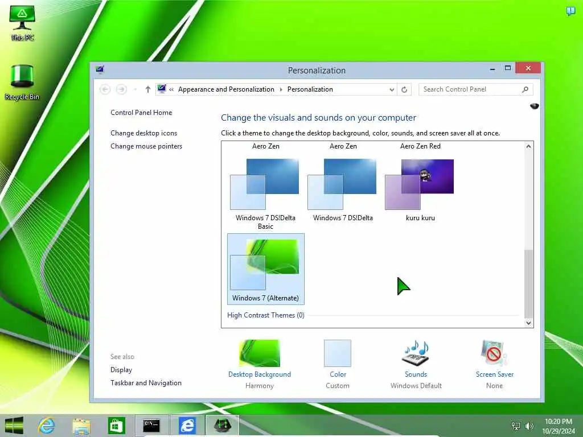
Task: Click the Control Panel icon in address bar
Action: pos(161,89)
